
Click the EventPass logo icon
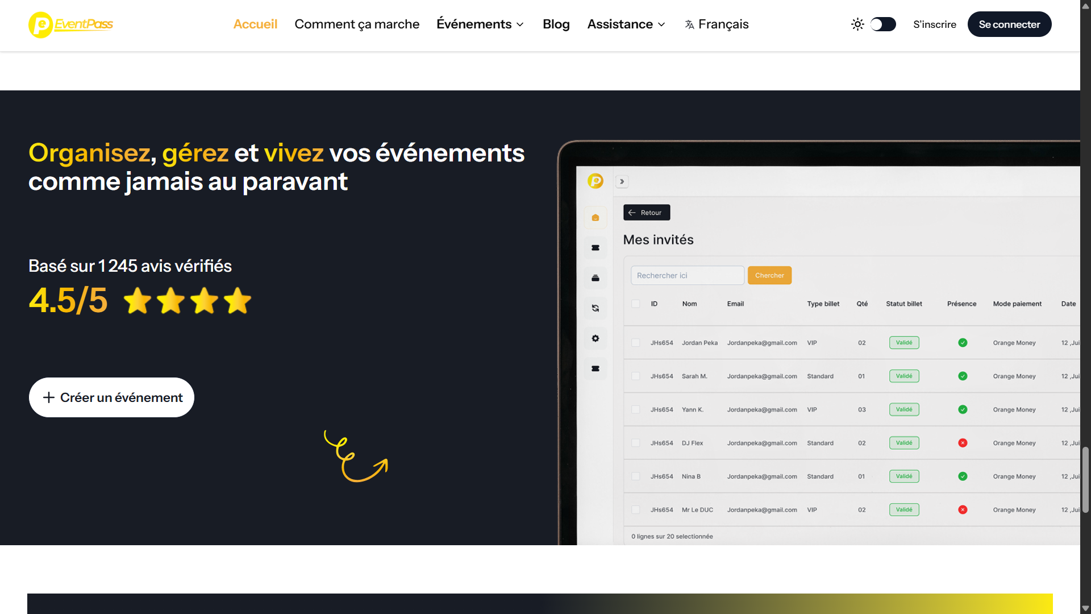coord(41,24)
